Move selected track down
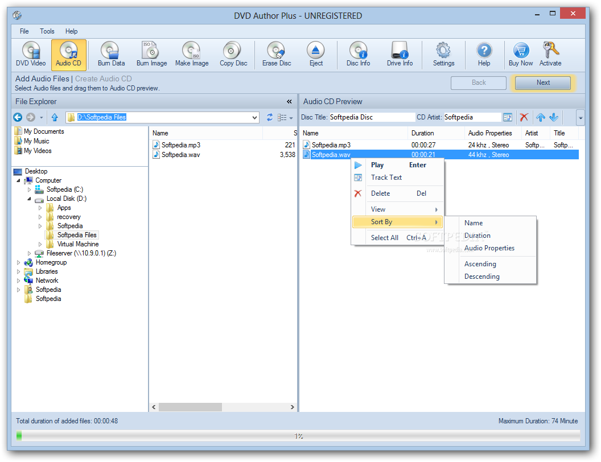601x462 pixels. [x=553, y=117]
